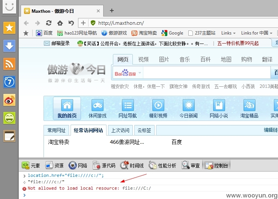Open a new tab with plus button
This screenshot has height=199, width=278.
tap(112, 11)
